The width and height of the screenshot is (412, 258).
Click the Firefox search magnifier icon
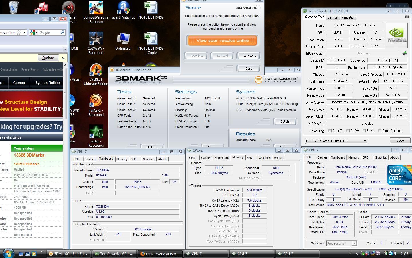click(x=62, y=32)
